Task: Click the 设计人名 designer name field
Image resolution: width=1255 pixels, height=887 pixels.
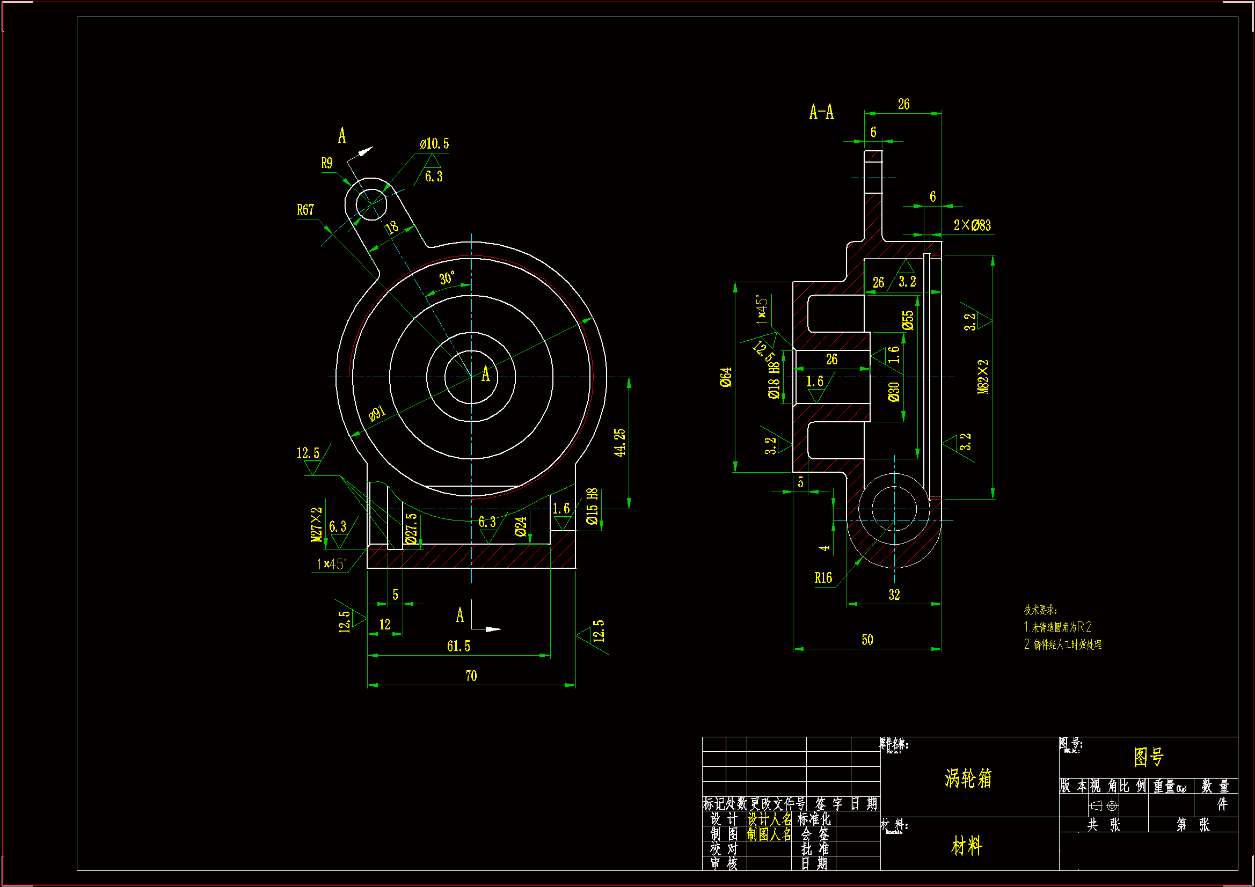Action: tap(769, 819)
